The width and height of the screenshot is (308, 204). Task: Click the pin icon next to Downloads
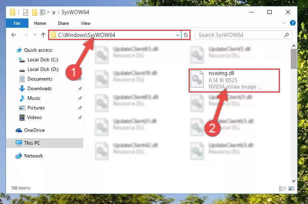point(80,89)
